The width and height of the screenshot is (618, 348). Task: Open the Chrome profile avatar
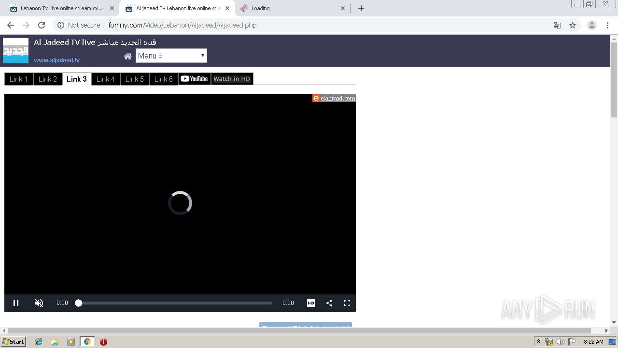click(591, 25)
